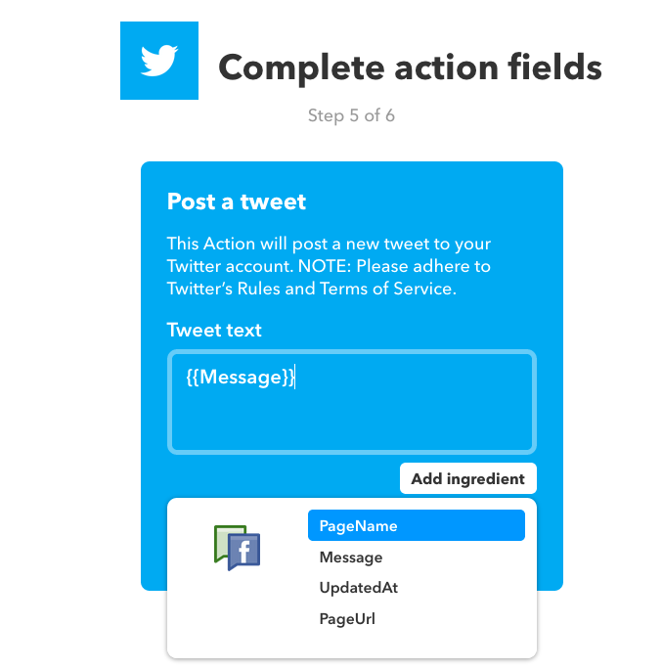Click the "Step 5 of 6" progress text

click(351, 115)
